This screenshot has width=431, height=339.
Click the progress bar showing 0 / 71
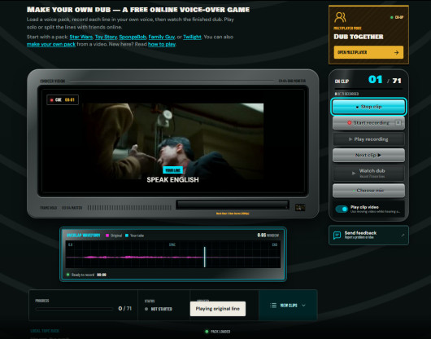(74, 309)
